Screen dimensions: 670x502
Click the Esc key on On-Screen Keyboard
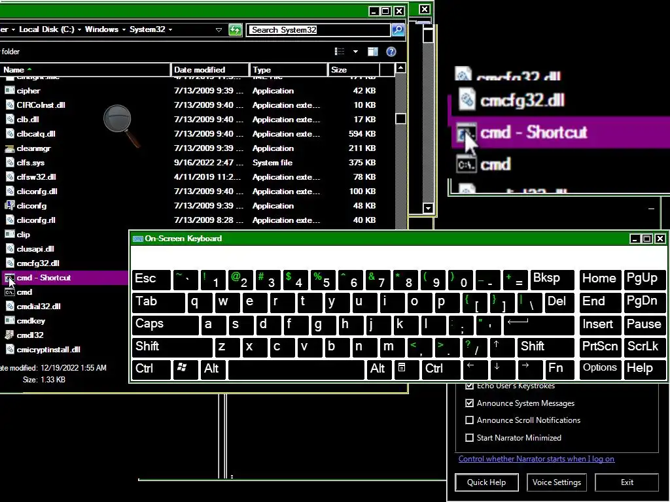coord(152,280)
